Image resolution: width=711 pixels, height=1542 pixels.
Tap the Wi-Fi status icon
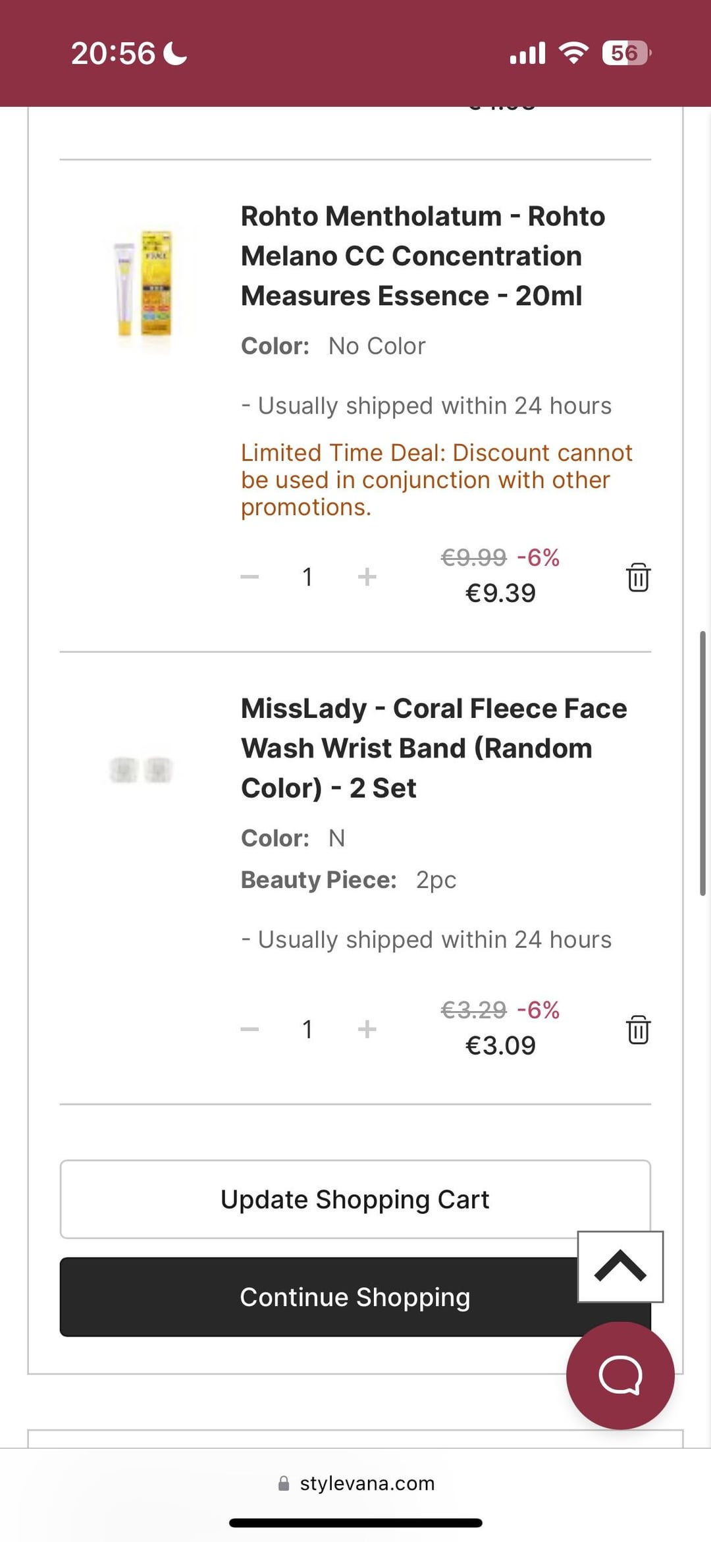pyautogui.click(x=573, y=53)
